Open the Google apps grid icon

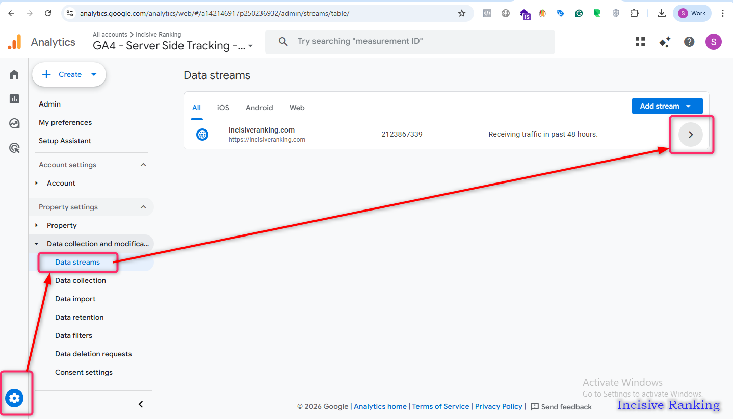pyautogui.click(x=640, y=42)
